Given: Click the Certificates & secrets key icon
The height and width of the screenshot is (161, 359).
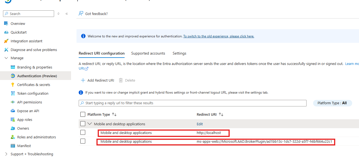Looking at the screenshot, I should tap(13, 85).
